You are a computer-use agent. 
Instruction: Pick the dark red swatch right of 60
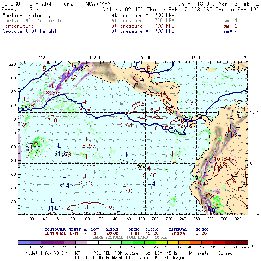point(242,242)
